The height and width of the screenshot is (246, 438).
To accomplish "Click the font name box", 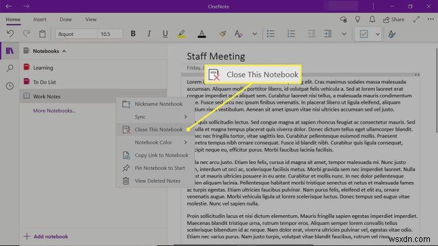I will pos(76,34).
